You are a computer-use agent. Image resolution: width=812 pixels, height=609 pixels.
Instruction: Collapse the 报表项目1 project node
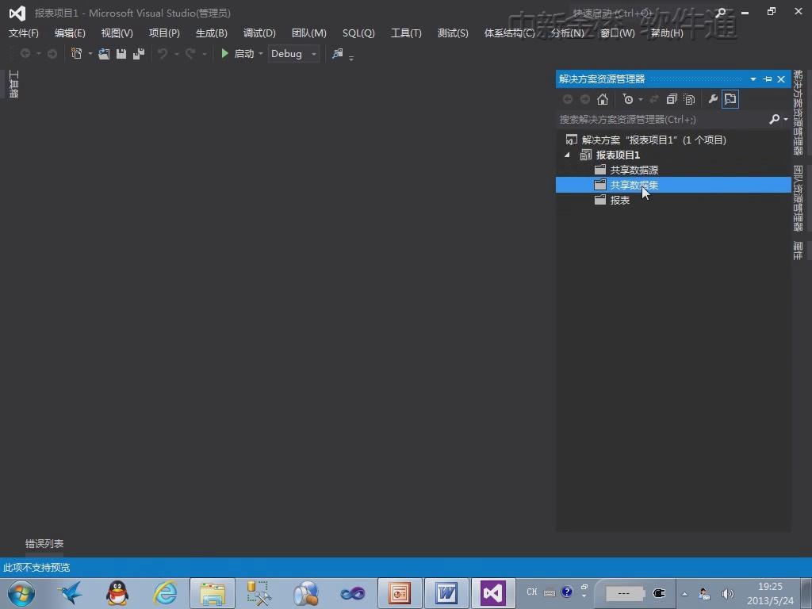point(567,155)
